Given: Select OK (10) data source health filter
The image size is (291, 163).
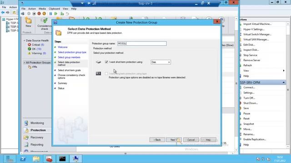Looking at the screenshot, I should 35,49.
